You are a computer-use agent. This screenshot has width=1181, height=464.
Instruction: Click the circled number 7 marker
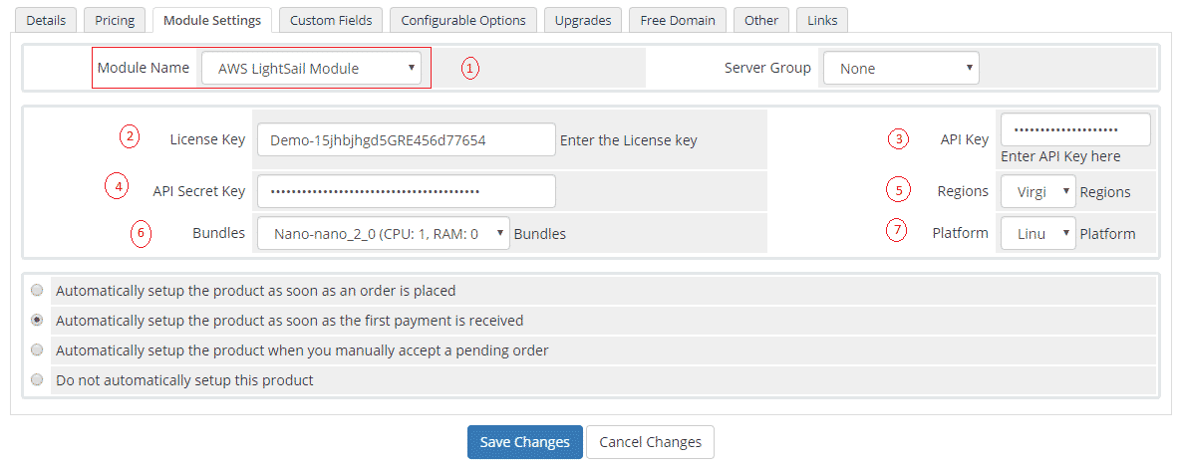coord(898,232)
